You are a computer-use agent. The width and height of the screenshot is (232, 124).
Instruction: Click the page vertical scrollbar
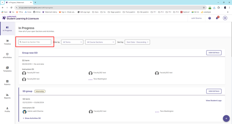(x=231, y=39)
